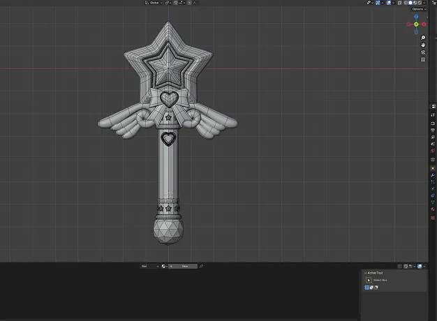The image size is (437, 321).
Task: Expand the viewport gizmos dropdown arrow
Action: click(382, 3)
